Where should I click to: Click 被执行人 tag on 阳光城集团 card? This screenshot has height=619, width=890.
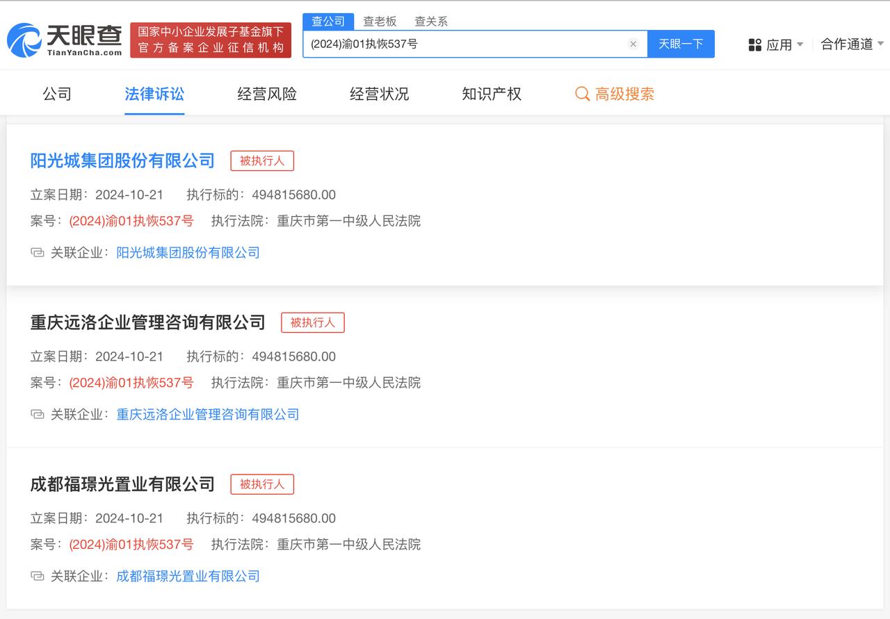[x=262, y=160]
